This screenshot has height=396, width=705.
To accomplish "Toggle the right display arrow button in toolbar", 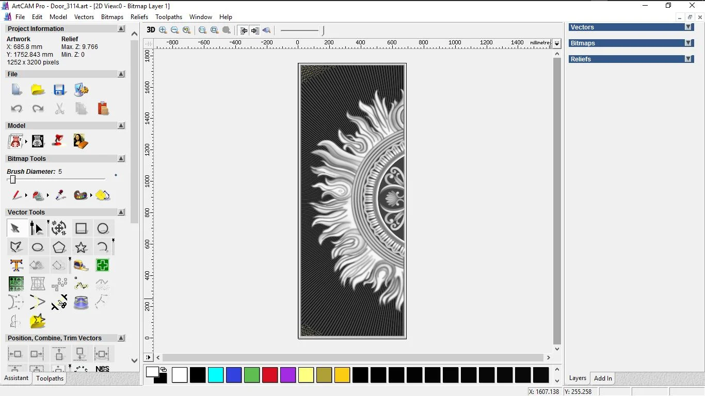I will pyautogui.click(x=255, y=30).
